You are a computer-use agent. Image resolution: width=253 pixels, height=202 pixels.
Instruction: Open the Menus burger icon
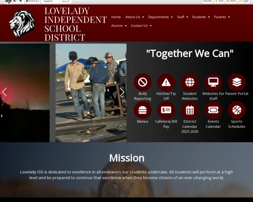[143, 110]
